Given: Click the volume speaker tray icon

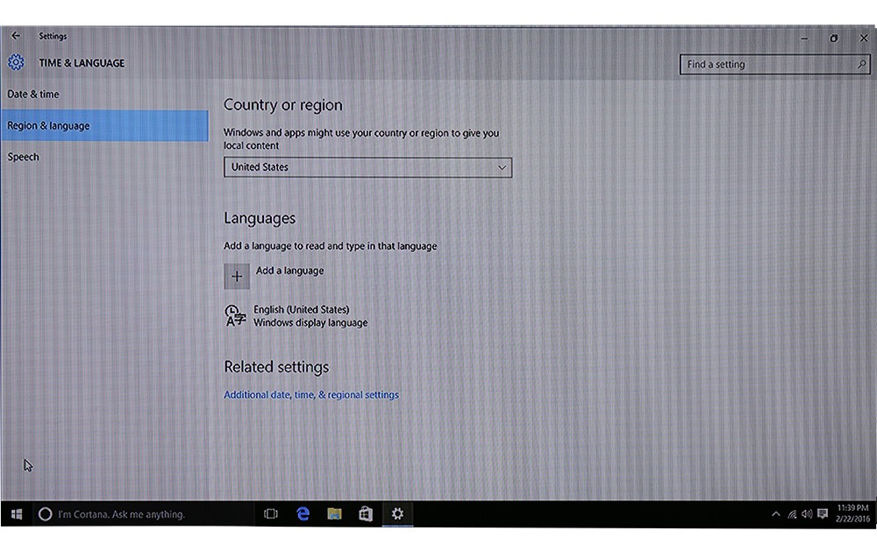Looking at the screenshot, I should click(807, 514).
